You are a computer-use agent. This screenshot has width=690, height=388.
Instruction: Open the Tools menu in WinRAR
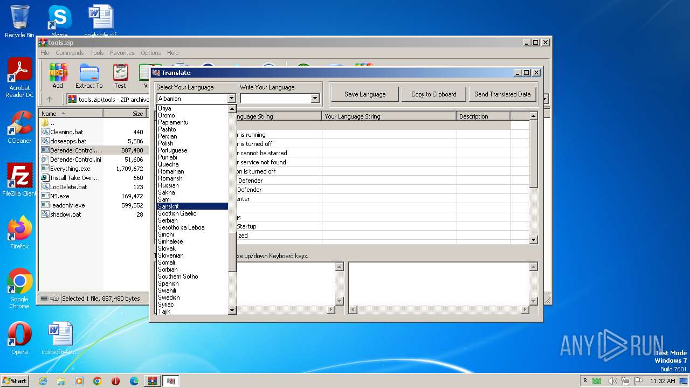coord(97,53)
